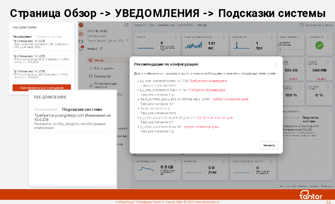Viewport: 335px width, 204px height.
Task: Switch to Оповещения tab in large notifications card
Action: tap(46, 109)
